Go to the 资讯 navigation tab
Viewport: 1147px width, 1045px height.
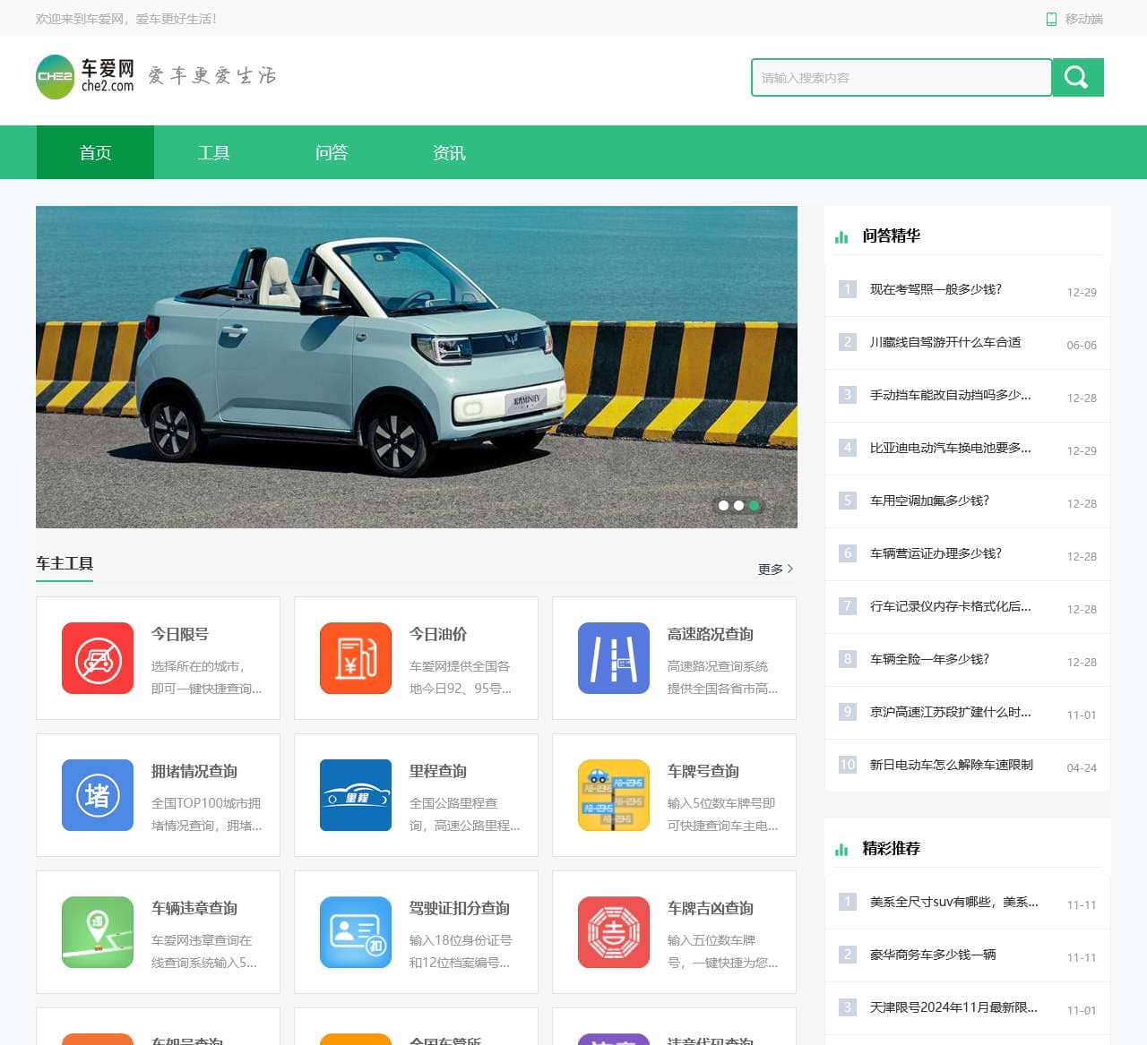click(x=449, y=152)
